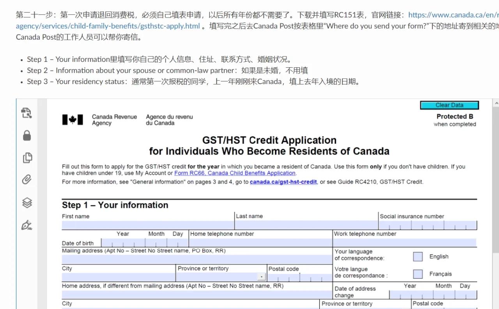Open the document structure panel icon

click(27, 113)
